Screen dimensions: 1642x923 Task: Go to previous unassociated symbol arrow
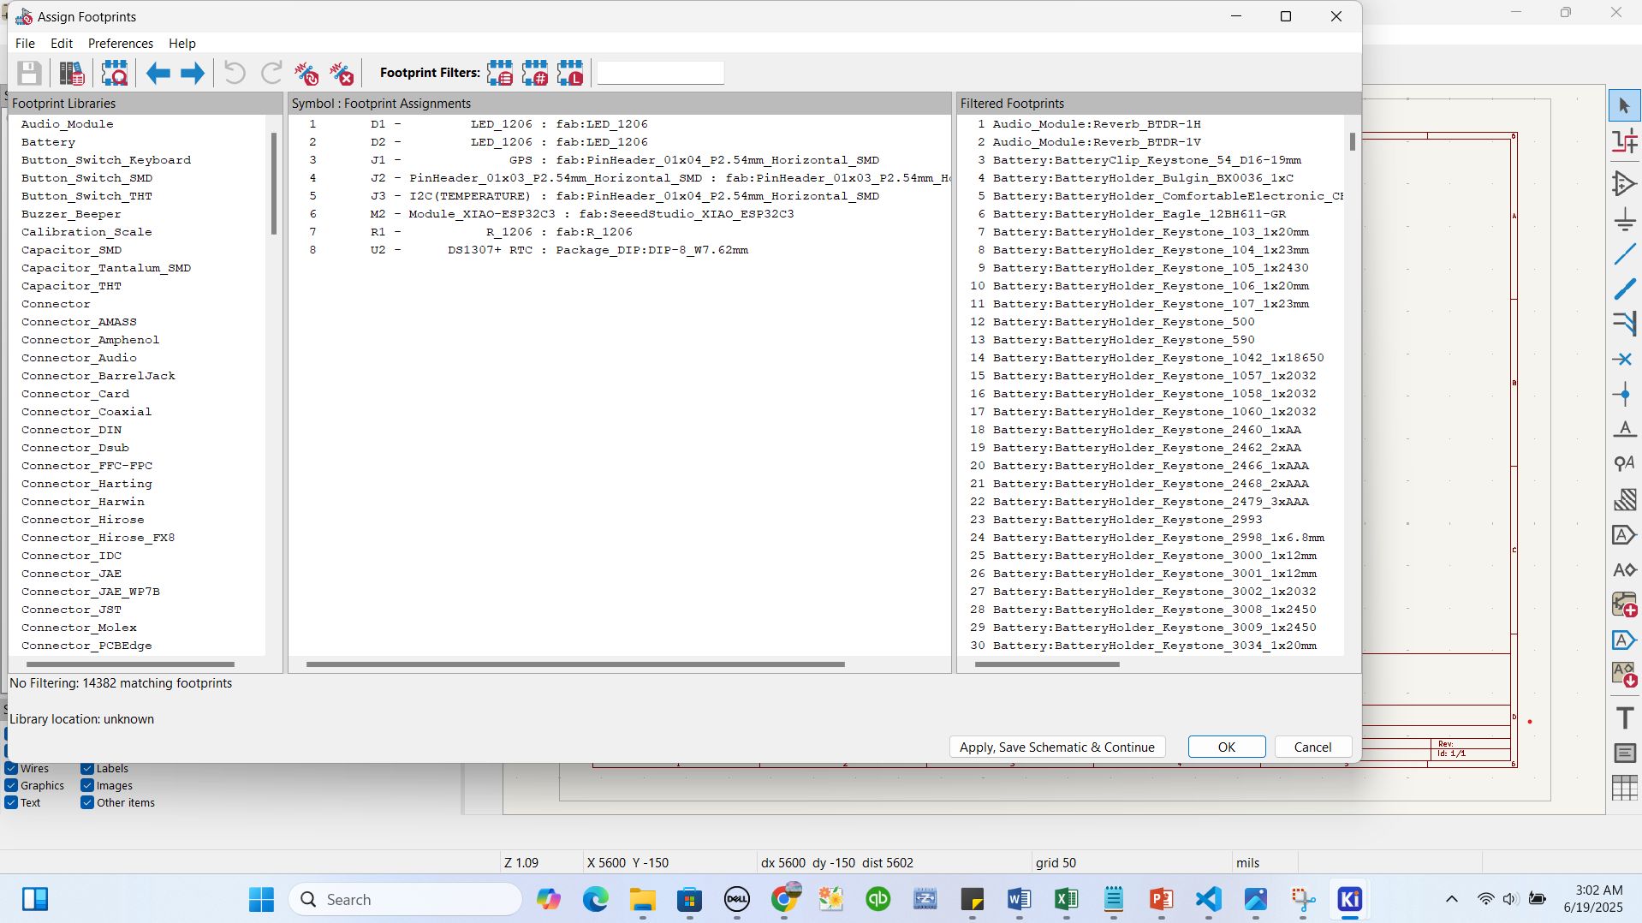pyautogui.click(x=158, y=74)
